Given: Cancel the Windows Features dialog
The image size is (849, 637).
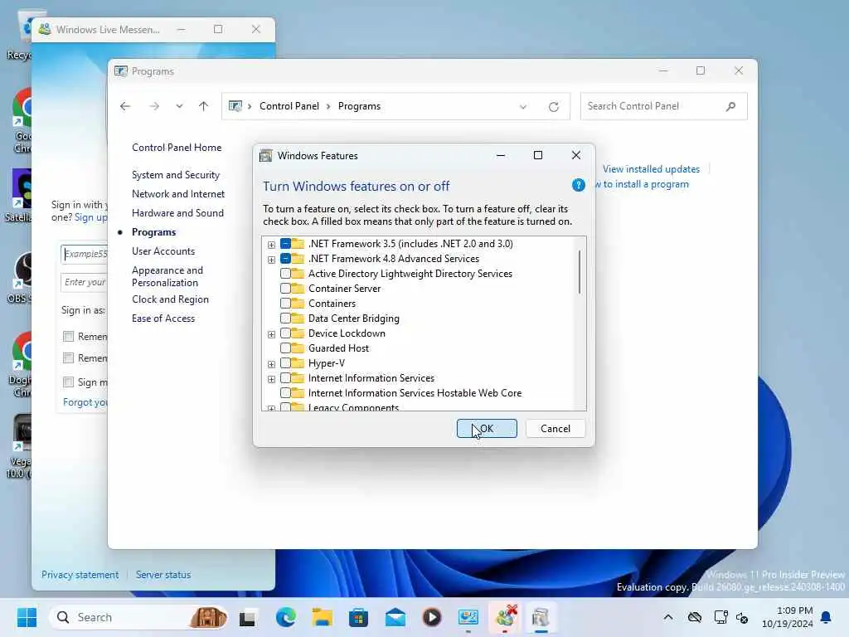Looking at the screenshot, I should coord(555,429).
